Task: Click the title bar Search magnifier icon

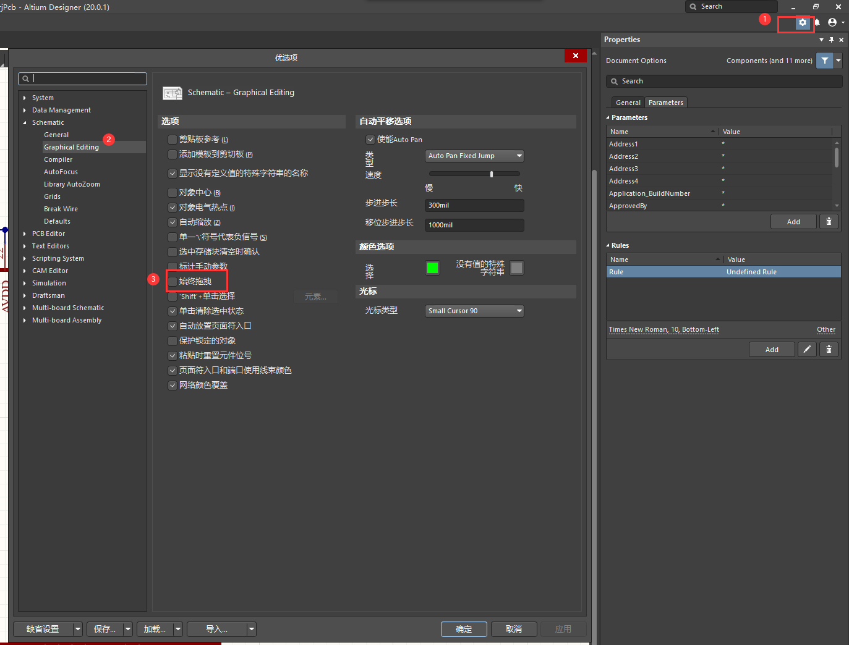Action: [x=693, y=7]
